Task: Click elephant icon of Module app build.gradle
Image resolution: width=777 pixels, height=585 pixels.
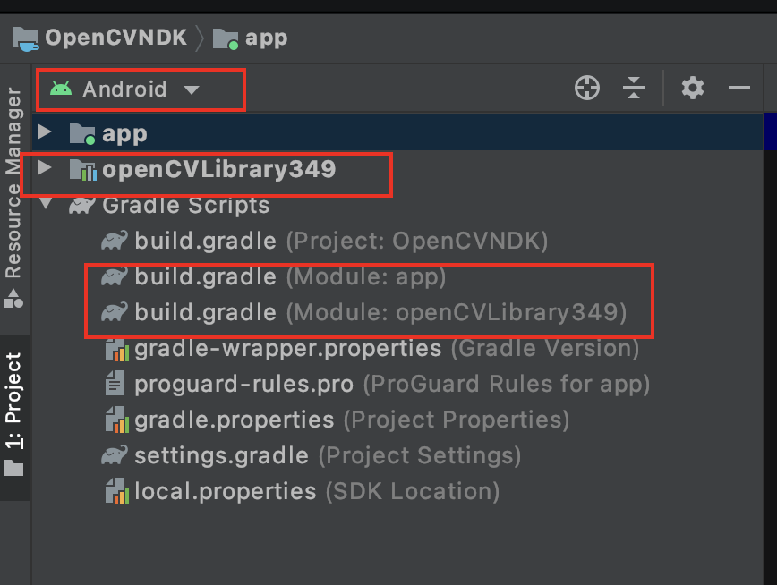Action: tap(115, 276)
